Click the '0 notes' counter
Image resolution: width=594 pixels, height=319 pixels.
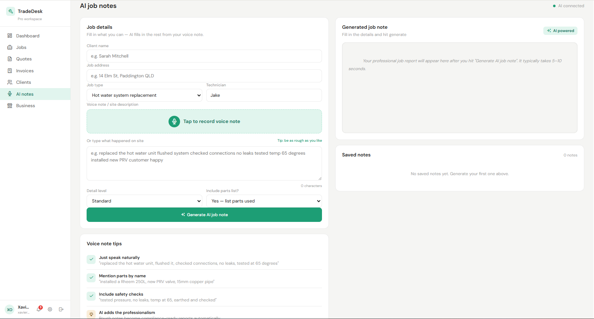pos(570,155)
